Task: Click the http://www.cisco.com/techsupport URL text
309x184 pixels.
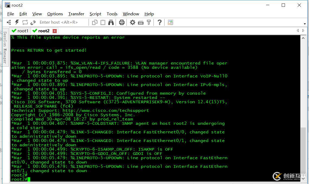Action: [106, 111]
